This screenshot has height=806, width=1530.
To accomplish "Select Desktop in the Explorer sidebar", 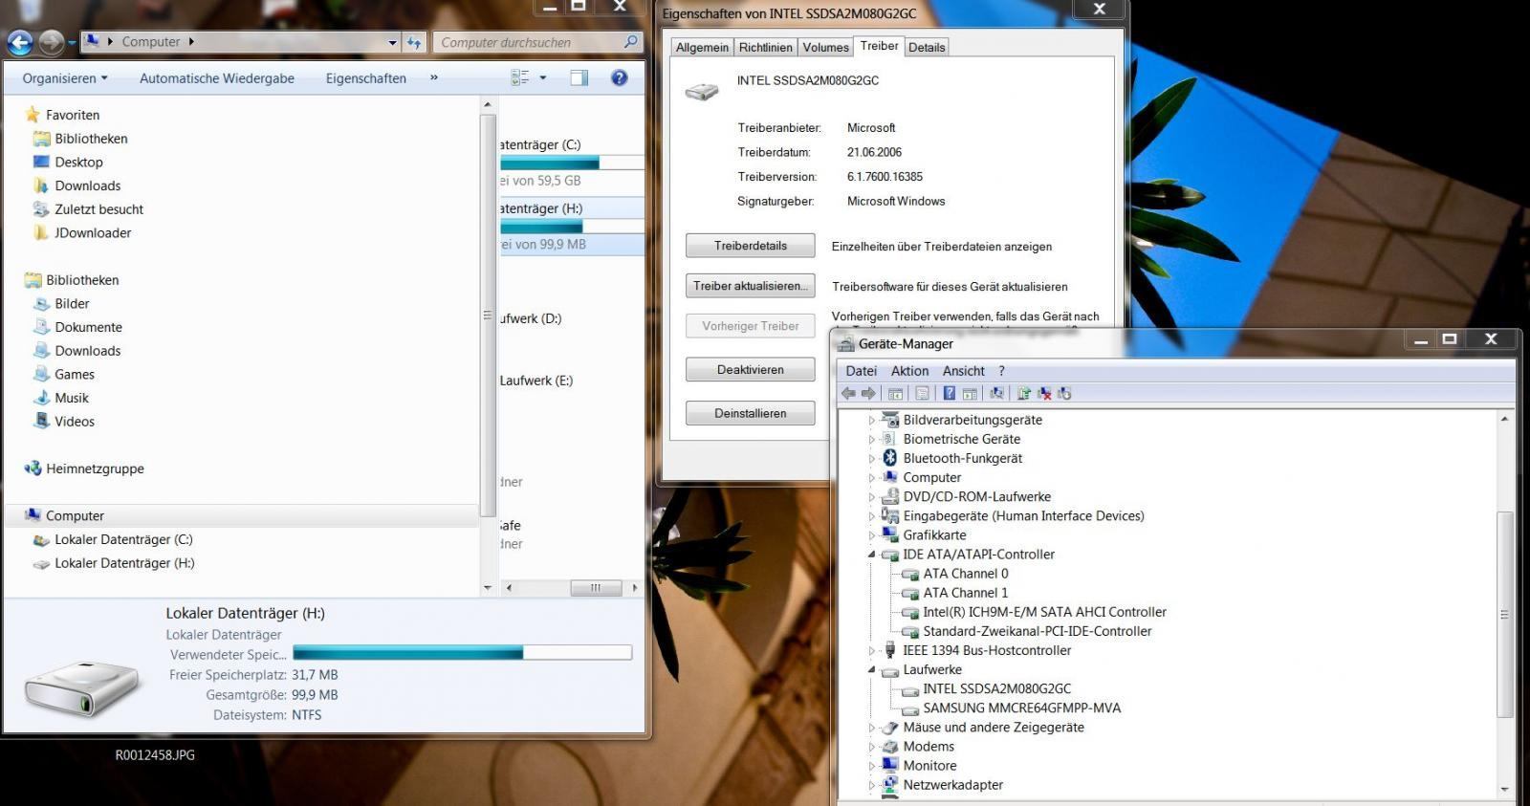I will pyautogui.click(x=78, y=162).
